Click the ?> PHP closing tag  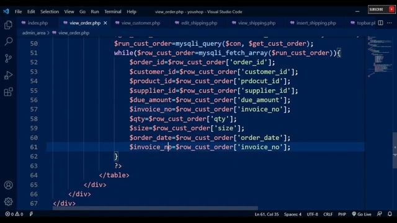coord(118,166)
